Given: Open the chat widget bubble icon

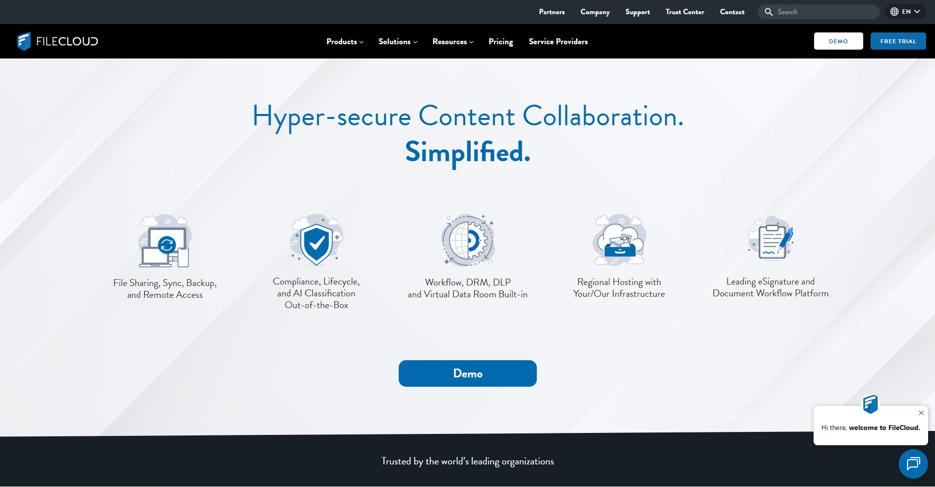Looking at the screenshot, I should pyautogui.click(x=913, y=463).
